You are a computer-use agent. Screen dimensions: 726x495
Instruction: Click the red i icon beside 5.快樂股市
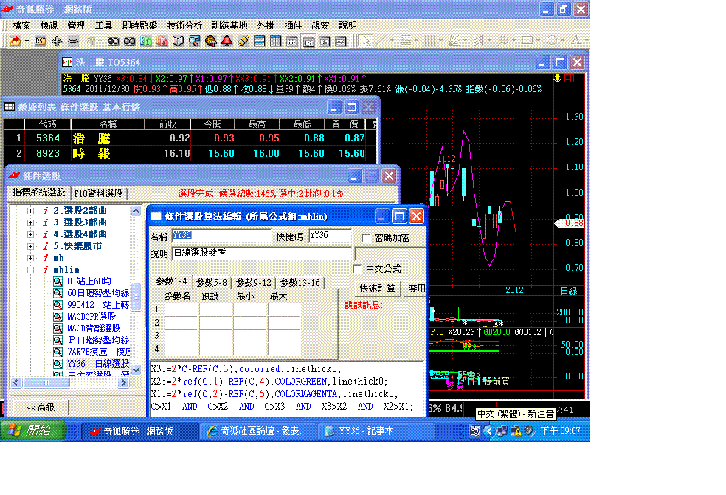(46, 246)
